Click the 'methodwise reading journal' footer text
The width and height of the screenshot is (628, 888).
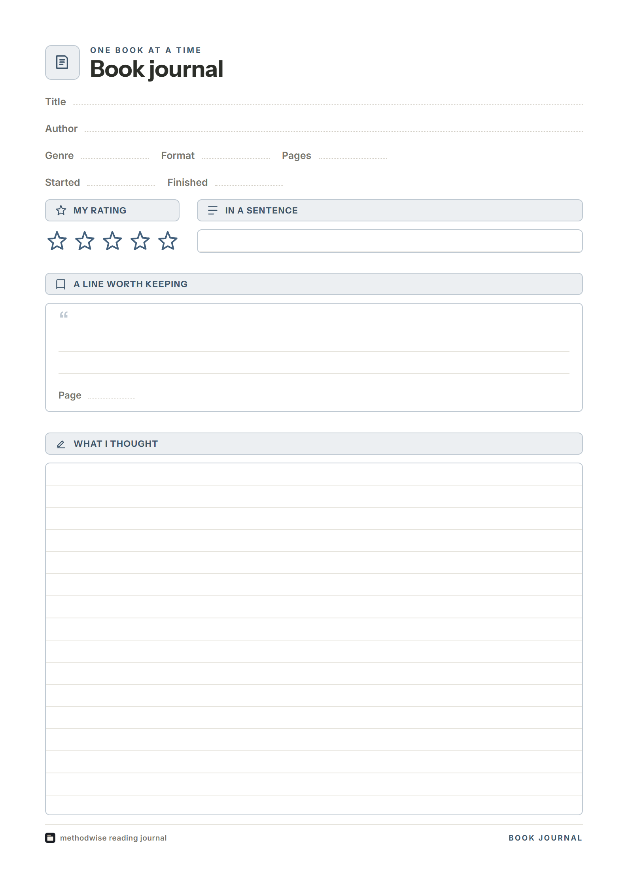pos(113,838)
